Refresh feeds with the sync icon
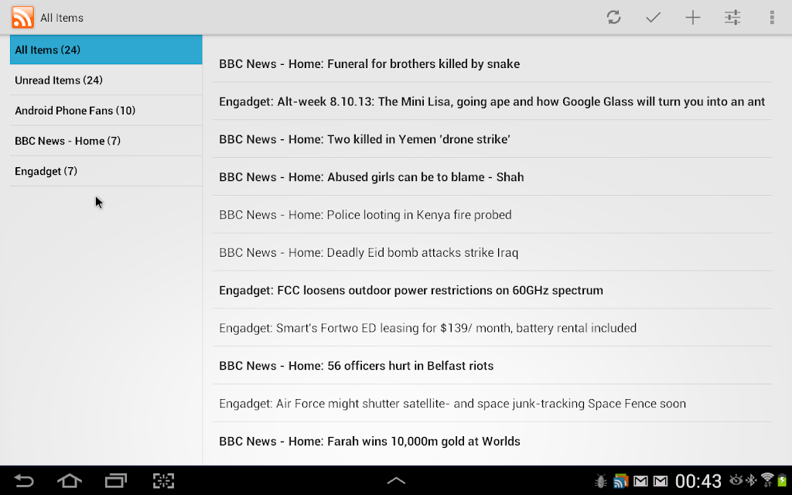This screenshot has height=495, width=792. point(613,17)
